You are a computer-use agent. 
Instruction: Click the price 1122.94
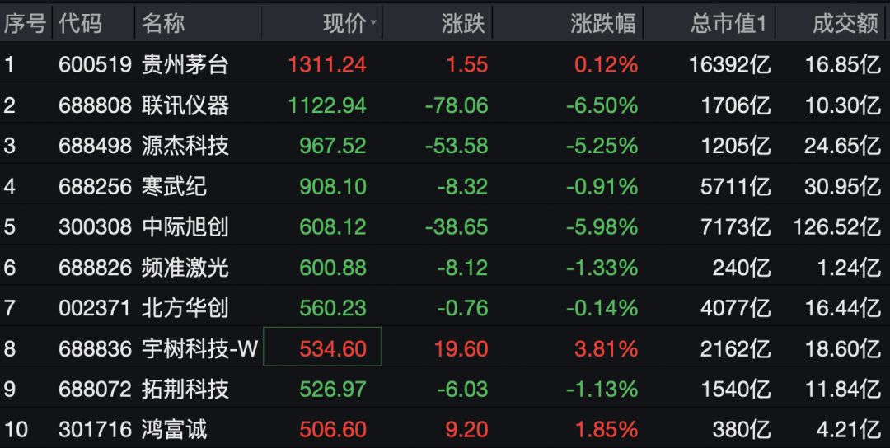[x=327, y=105]
